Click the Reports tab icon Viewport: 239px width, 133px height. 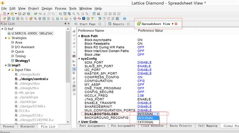click(x=110, y=24)
